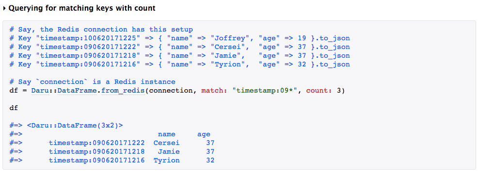Click the key "timestamp:090620171216" in the comment line
The width and height of the screenshot is (480, 176).
[x=88, y=64]
